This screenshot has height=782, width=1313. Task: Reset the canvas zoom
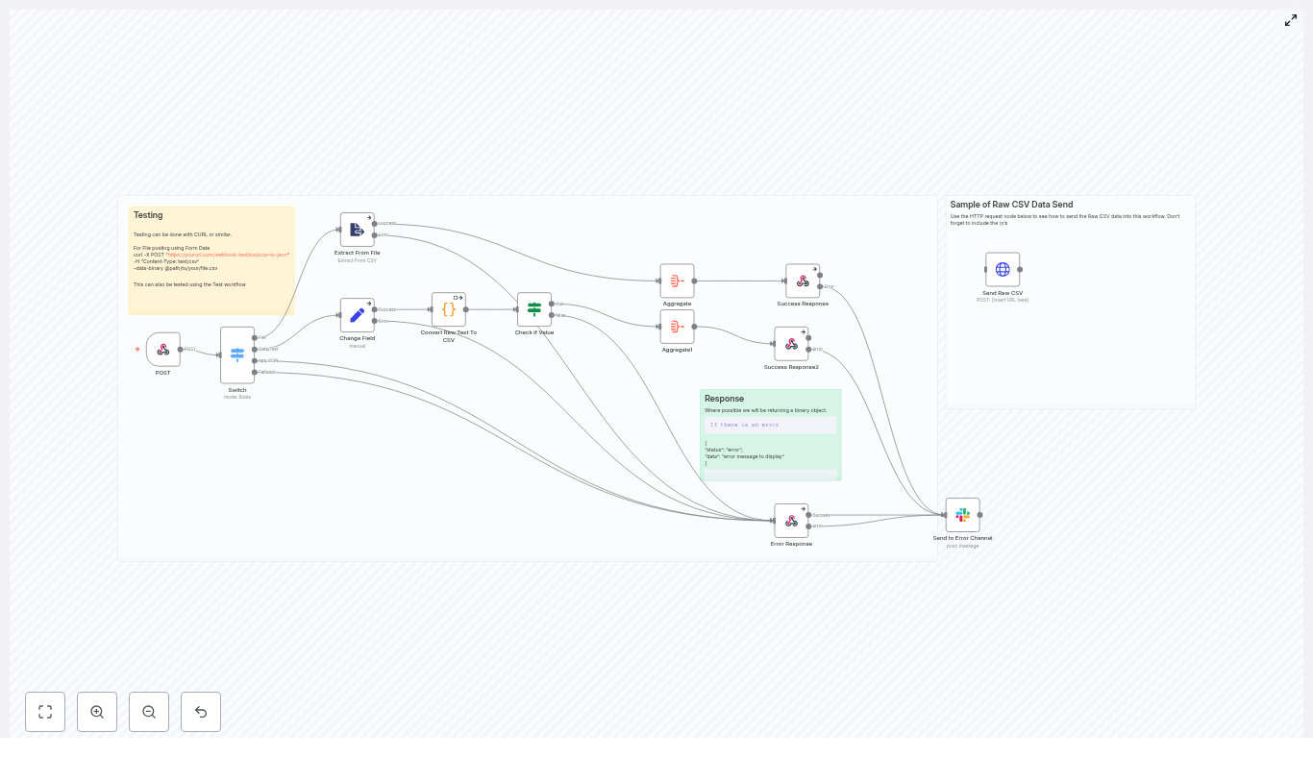click(x=201, y=712)
